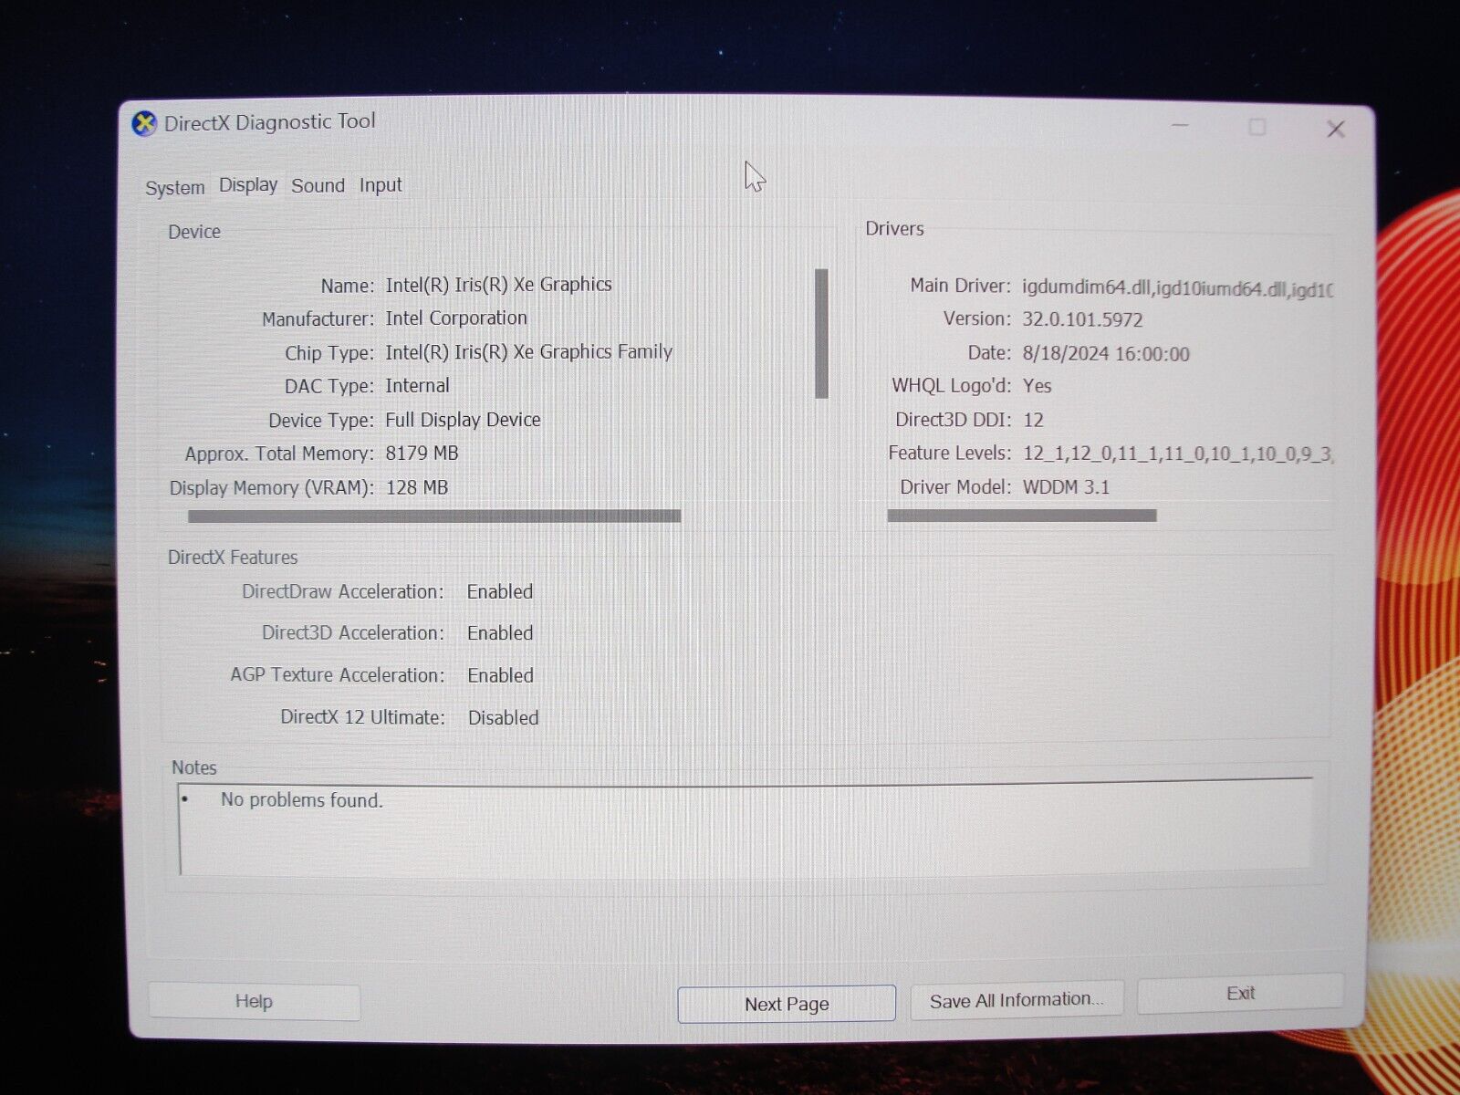This screenshot has height=1095, width=1460.
Task: Click the Feature Levels 12_1,12_0 value
Action: click(x=1177, y=454)
